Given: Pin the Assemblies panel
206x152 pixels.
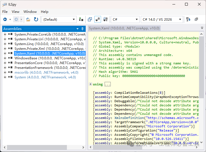Looking at the screenshot, I should 82,29.
